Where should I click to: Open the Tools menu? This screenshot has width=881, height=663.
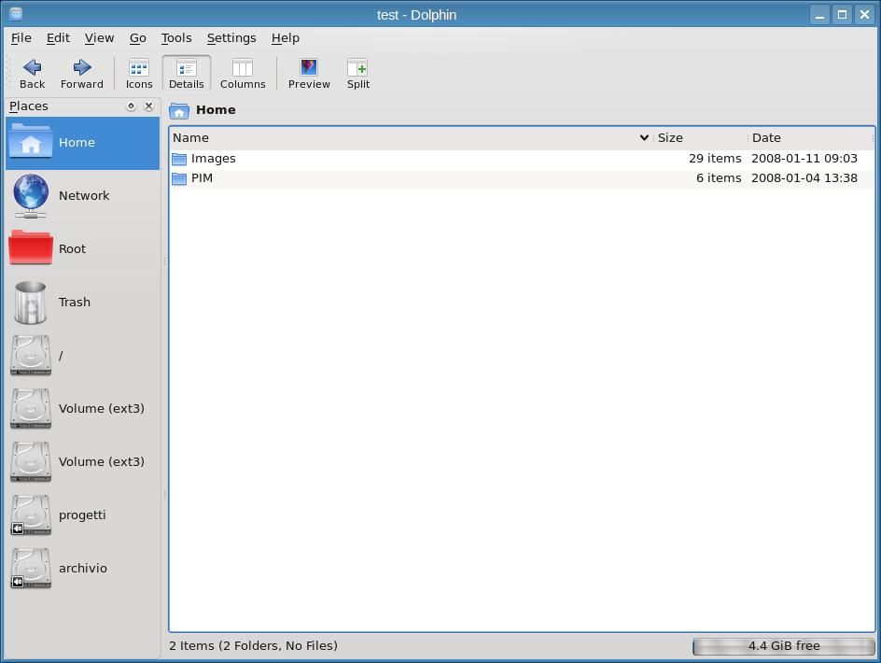pos(176,37)
